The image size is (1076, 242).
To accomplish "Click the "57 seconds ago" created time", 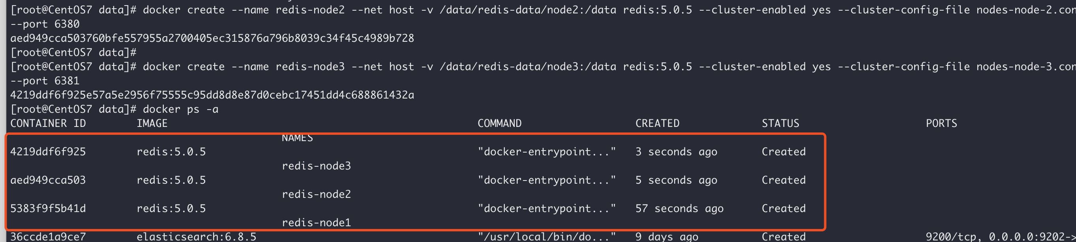I will click(x=679, y=208).
